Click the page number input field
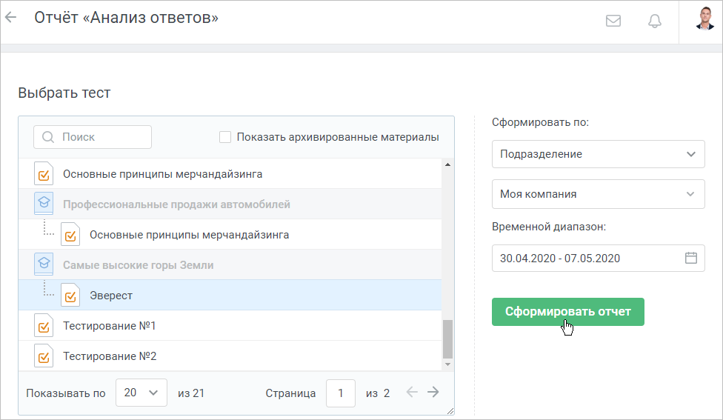 340,393
